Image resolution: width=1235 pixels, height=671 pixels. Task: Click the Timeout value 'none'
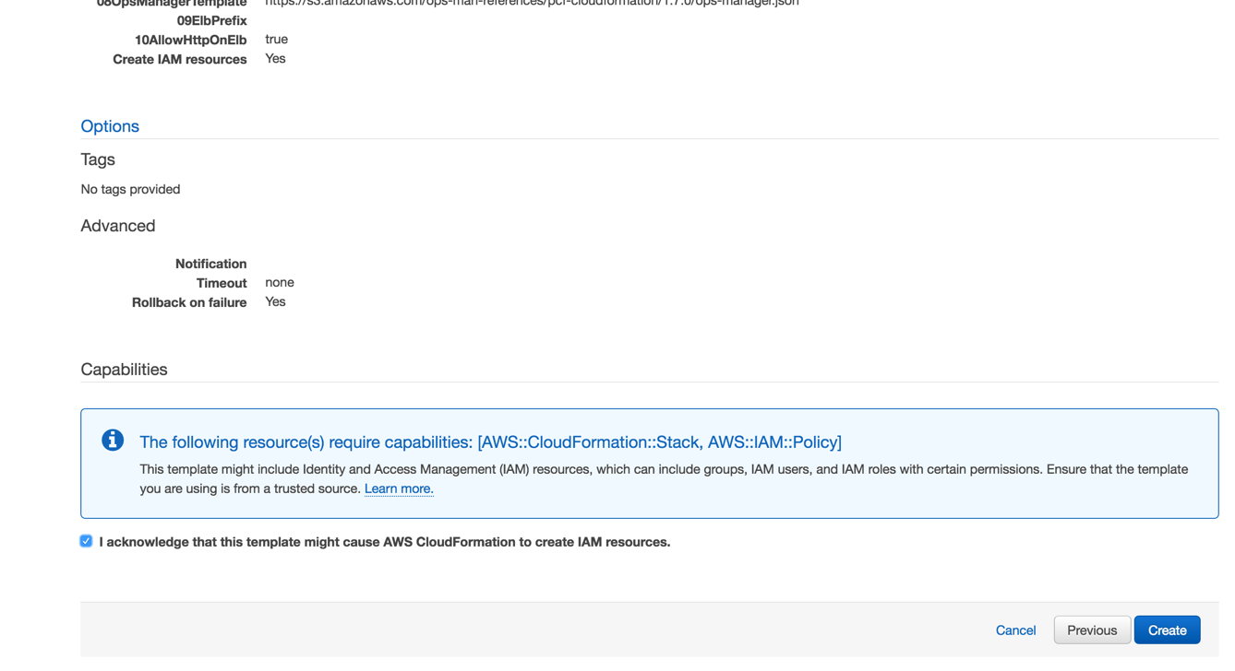[x=279, y=283]
